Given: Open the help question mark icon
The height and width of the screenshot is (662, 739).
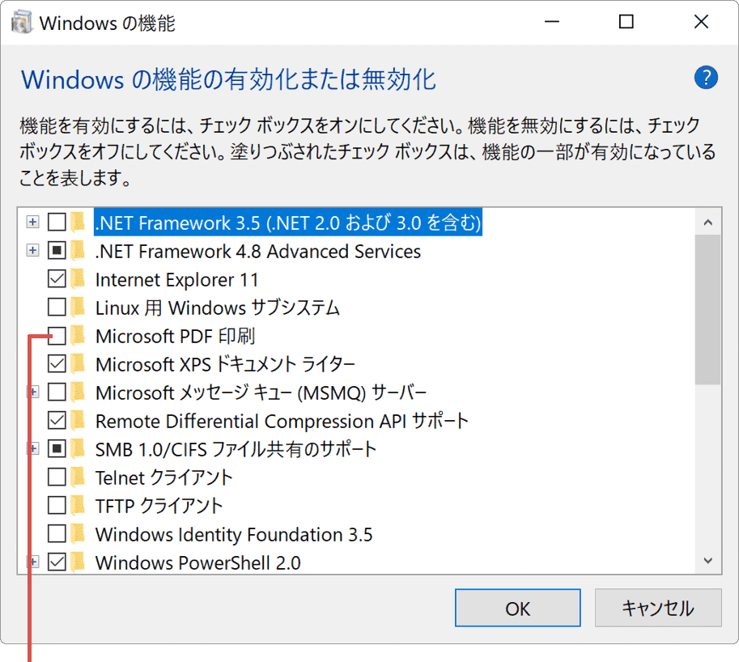Looking at the screenshot, I should pos(705,78).
